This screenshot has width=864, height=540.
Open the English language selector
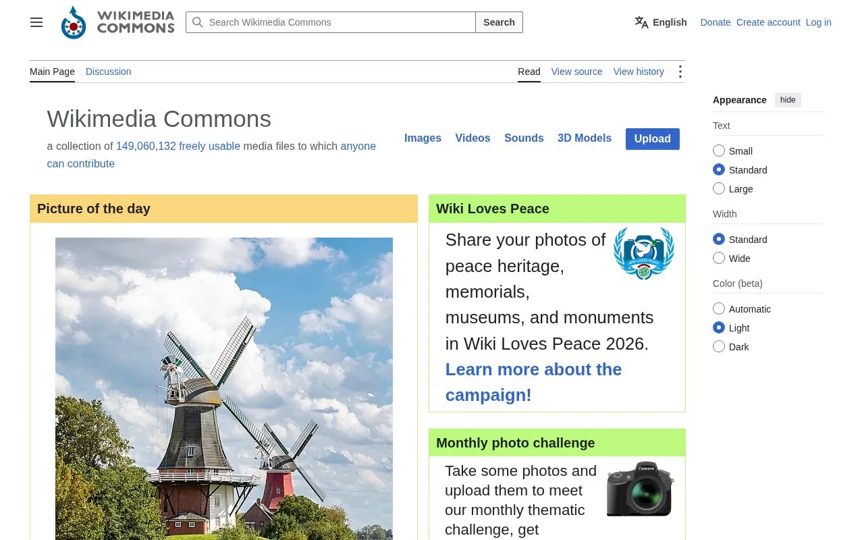(661, 22)
